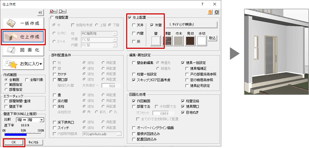Enable the 戸の部屋床高参照 checkbox
309x148 pixels.
point(187,74)
